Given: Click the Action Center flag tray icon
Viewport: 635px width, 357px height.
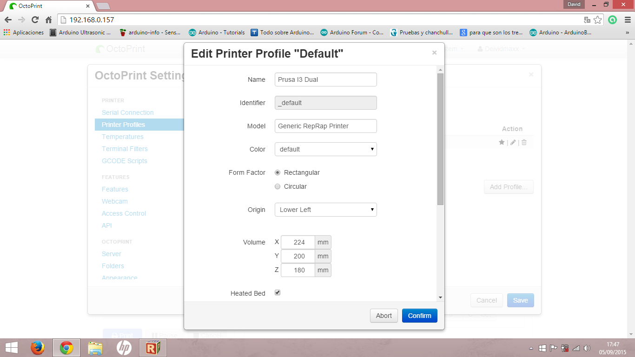Looking at the screenshot, I should [x=554, y=348].
